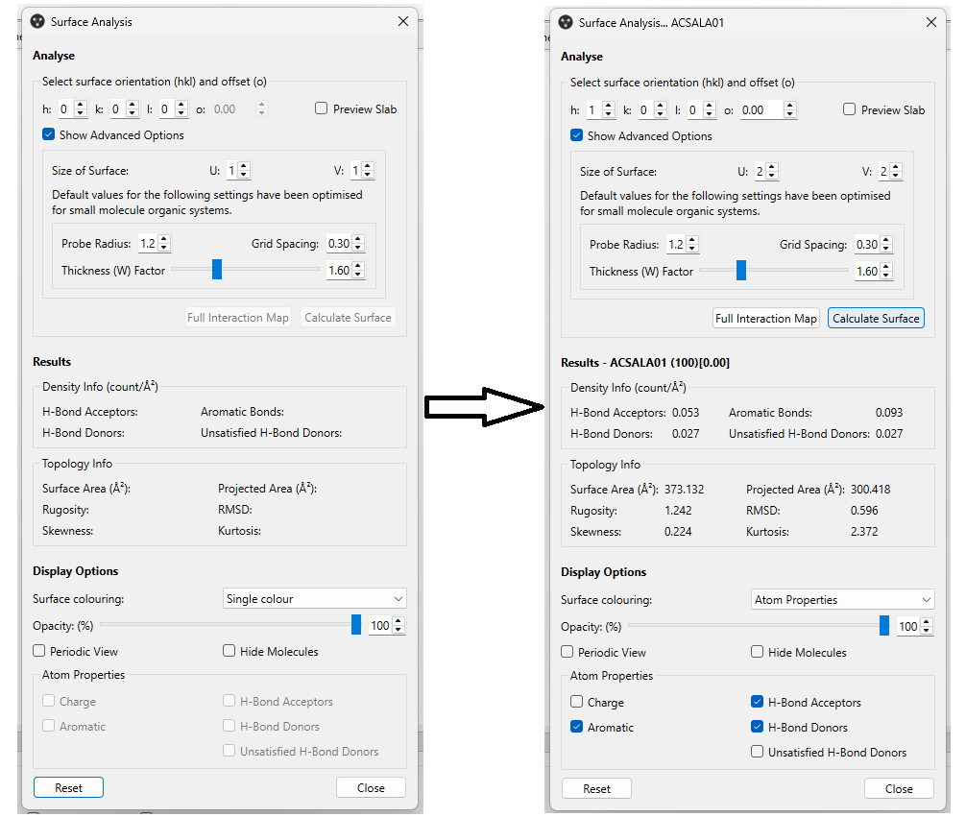Click the app icon in the left Surface Analysis title bar

tap(36, 21)
